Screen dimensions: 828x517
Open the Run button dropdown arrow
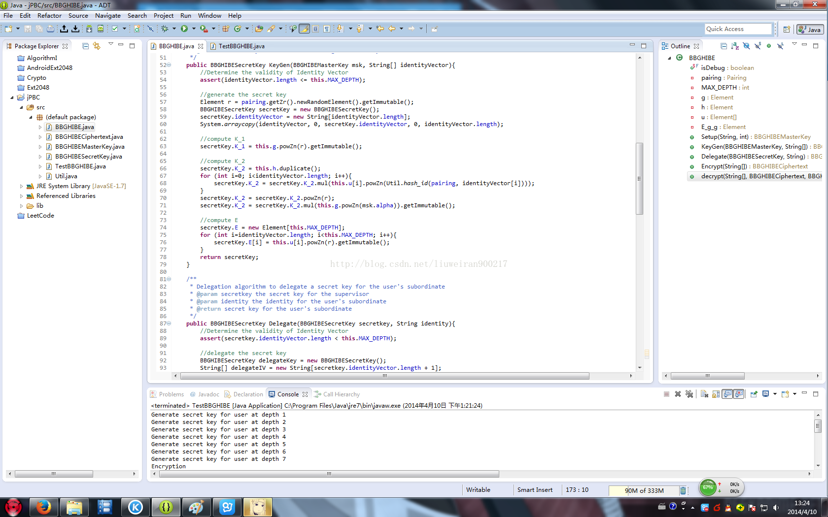pyautogui.click(x=194, y=29)
